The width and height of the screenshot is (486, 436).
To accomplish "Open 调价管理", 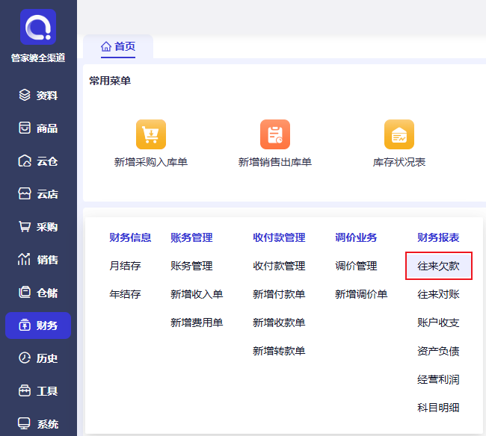I will [x=356, y=266].
